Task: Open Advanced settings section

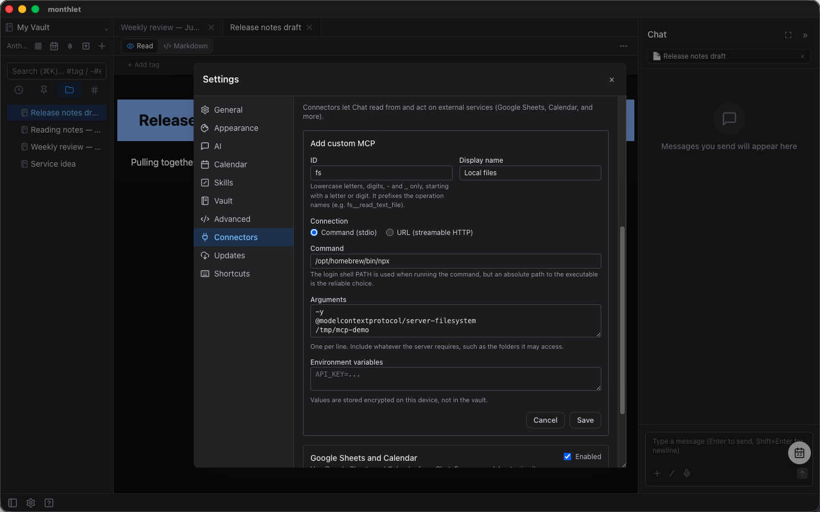Action: tap(244, 219)
